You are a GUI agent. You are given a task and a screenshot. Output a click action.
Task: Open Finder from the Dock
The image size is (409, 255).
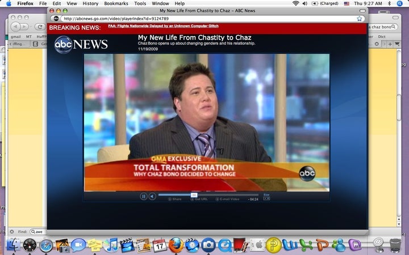point(13,245)
